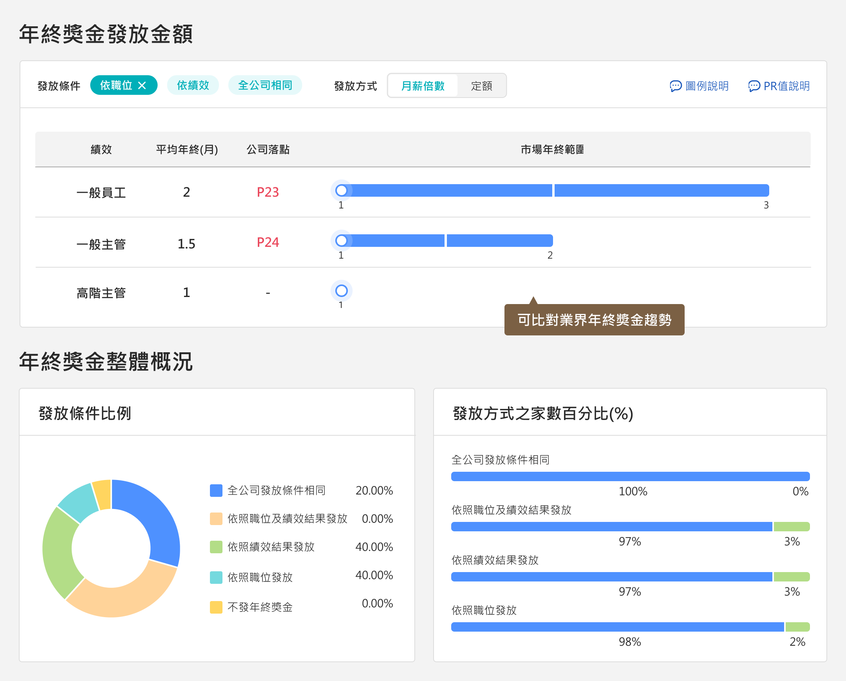This screenshot has height=681, width=846.
Task: Select the 全公司相同 condition chip
Action: click(x=265, y=85)
